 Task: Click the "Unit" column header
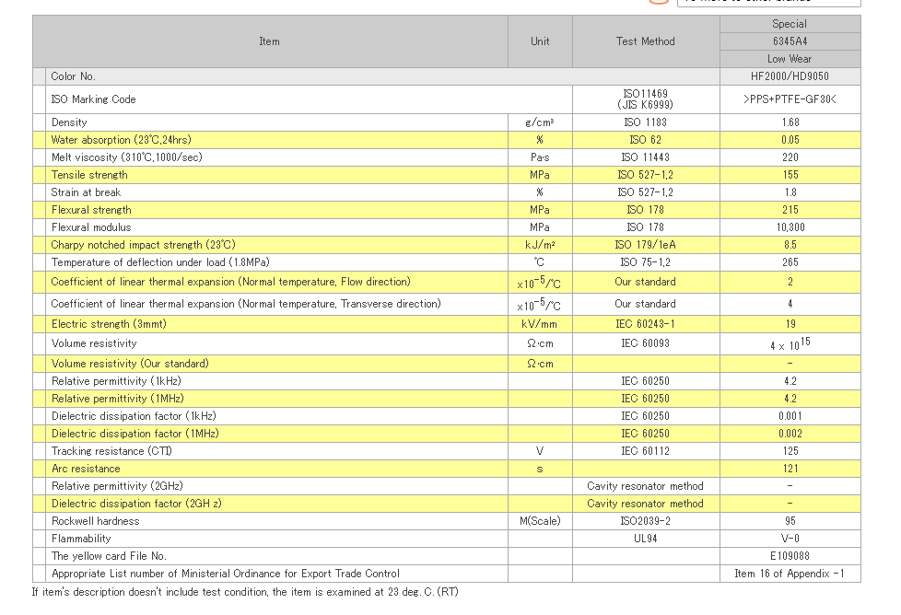click(x=540, y=41)
